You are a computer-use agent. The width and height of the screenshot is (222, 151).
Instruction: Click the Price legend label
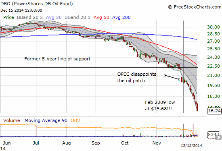[8, 17]
